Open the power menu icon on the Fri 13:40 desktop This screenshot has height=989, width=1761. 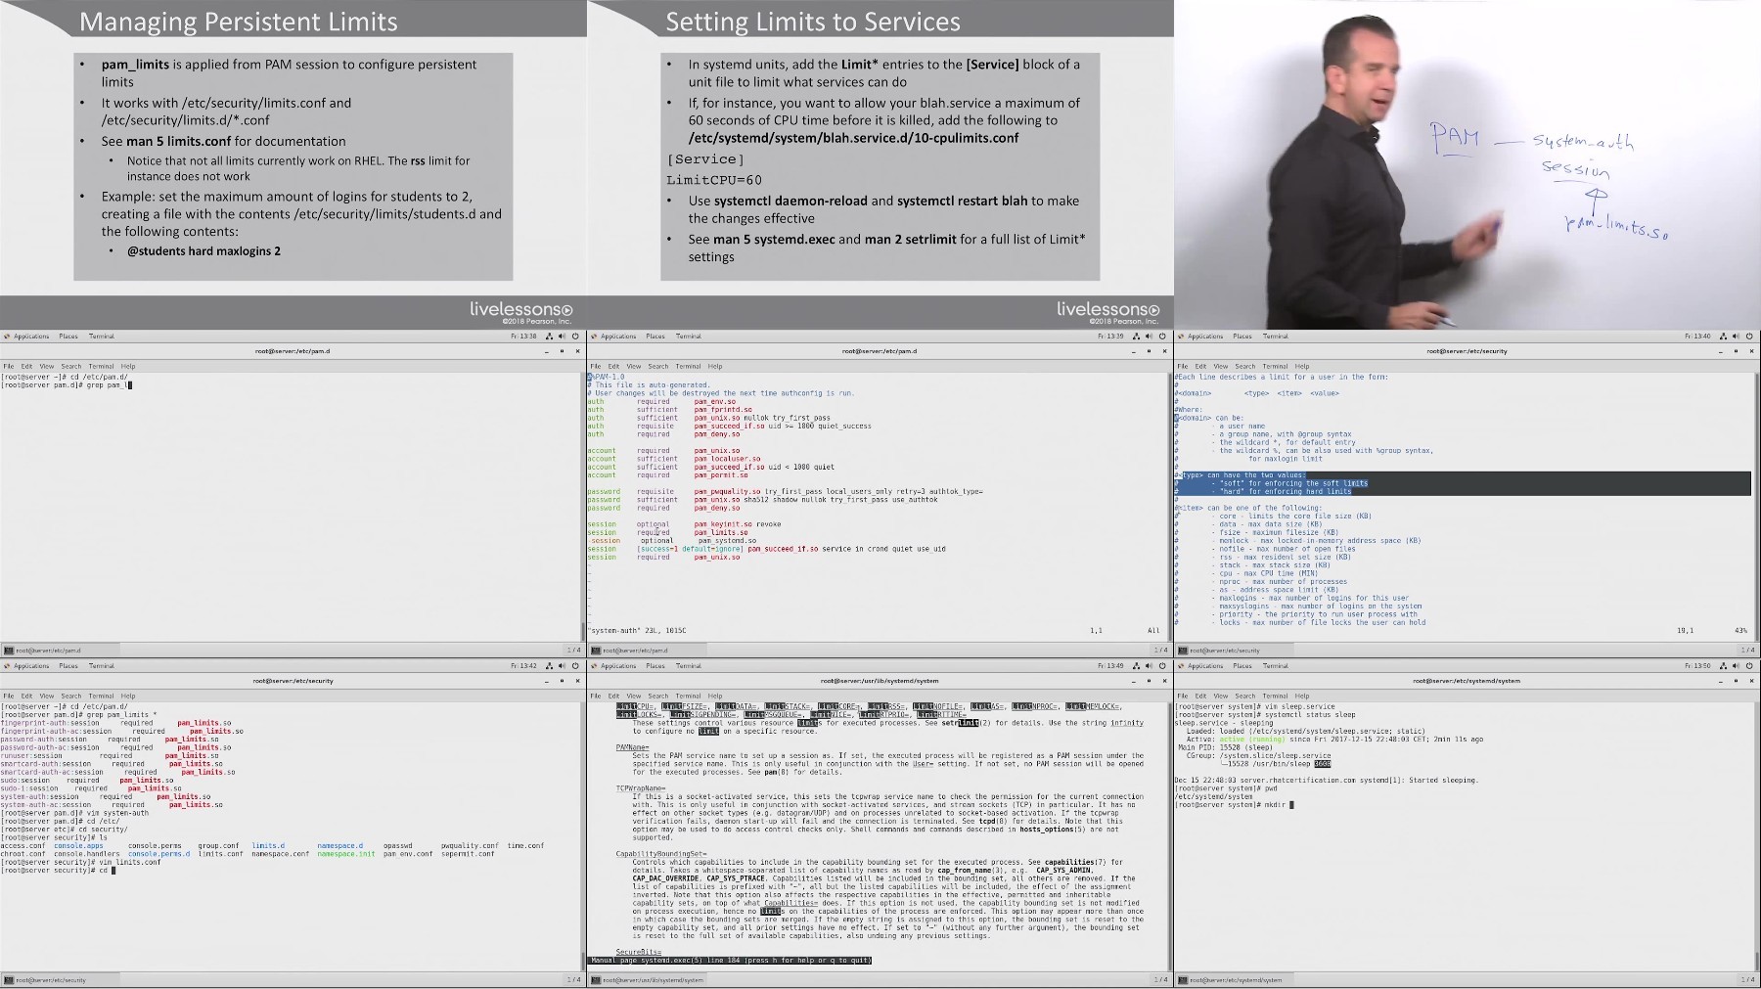click(1750, 337)
